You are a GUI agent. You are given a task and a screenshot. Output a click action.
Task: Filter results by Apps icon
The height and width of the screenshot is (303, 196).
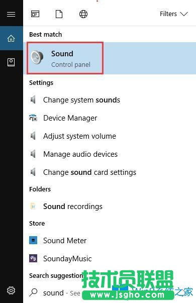pos(35,14)
